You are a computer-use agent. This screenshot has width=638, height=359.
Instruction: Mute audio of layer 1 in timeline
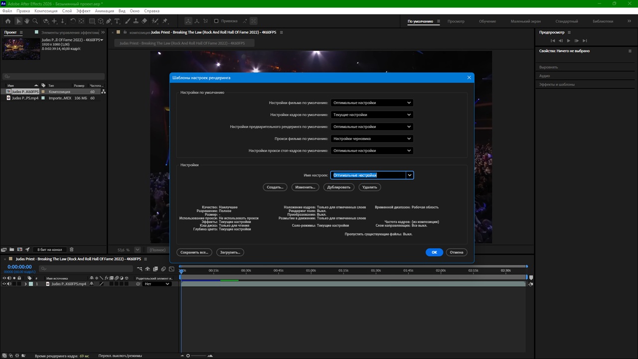8,284
